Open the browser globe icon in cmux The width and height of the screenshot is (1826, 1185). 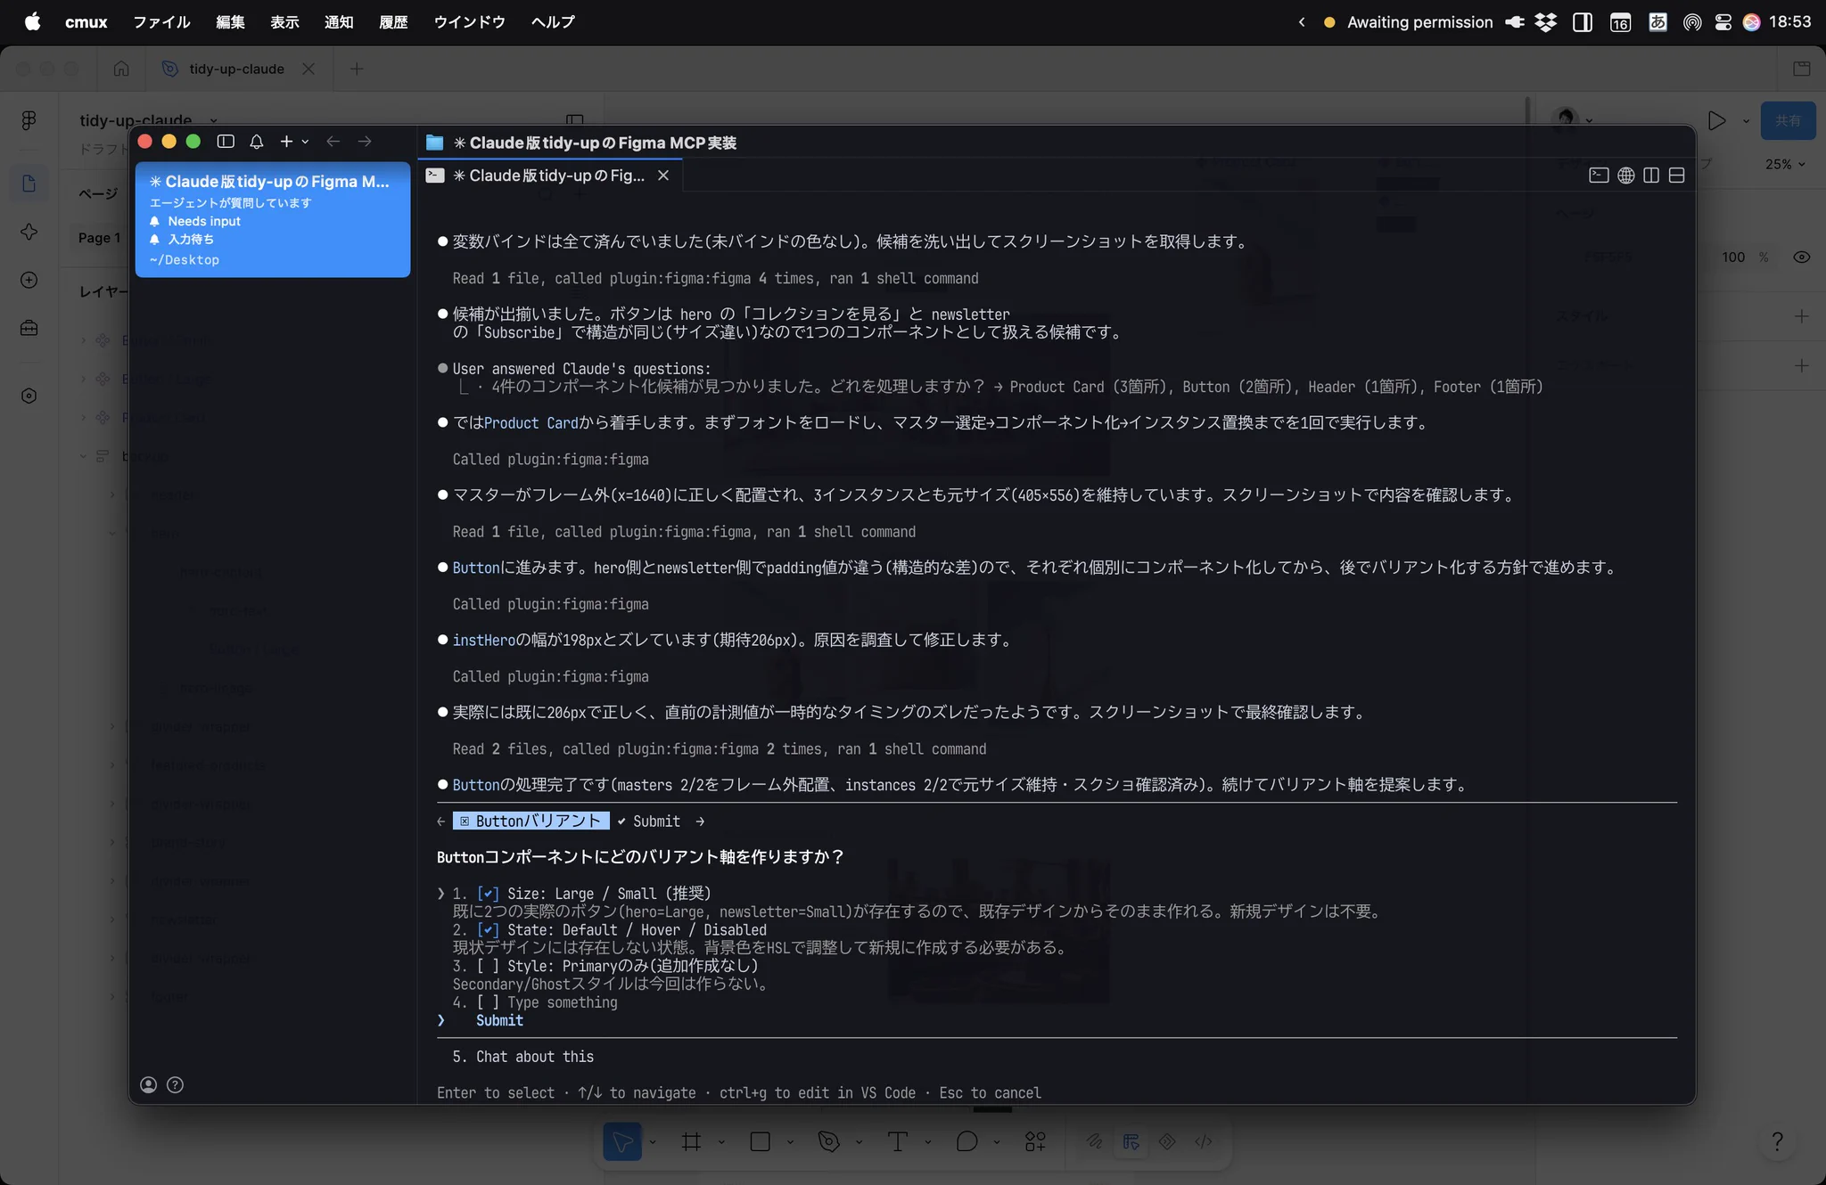(1626, 176)
